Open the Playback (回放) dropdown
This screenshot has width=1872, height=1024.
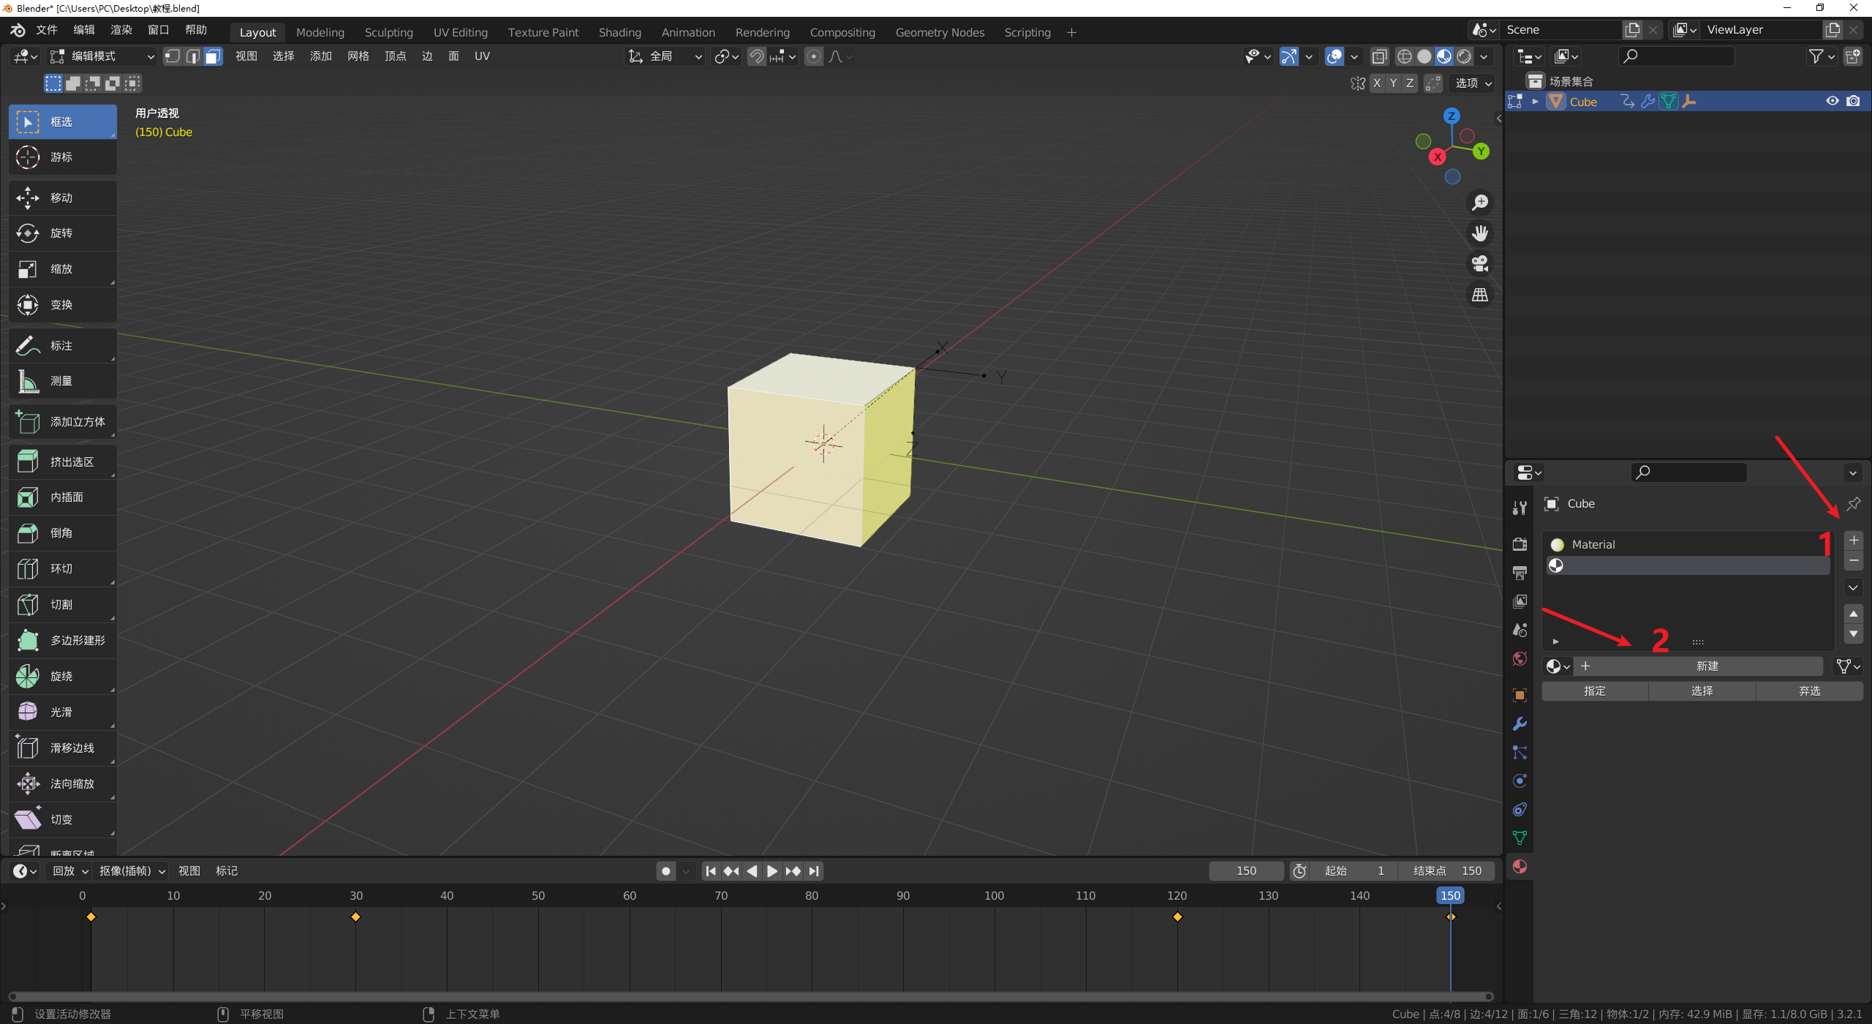coord(70,870)
